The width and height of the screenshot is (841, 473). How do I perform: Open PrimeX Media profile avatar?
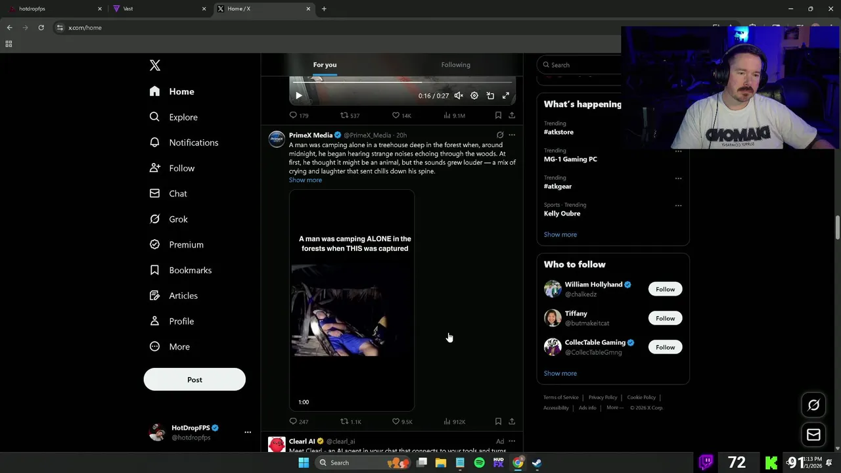pos(277,139)
